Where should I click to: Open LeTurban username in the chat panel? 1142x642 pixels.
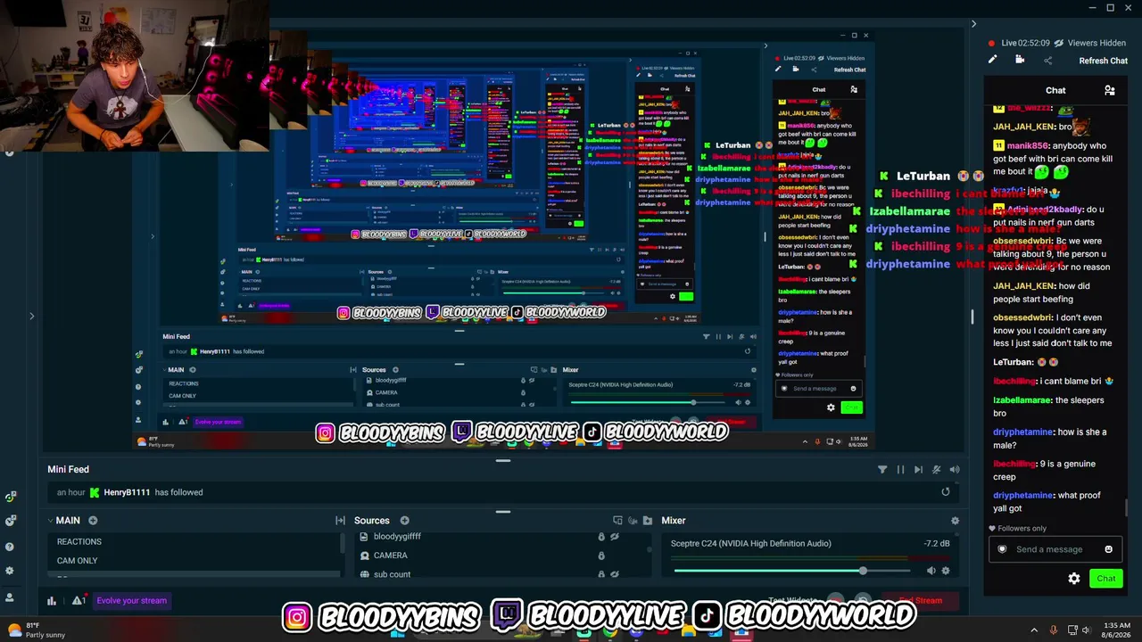pos(1014,362)
